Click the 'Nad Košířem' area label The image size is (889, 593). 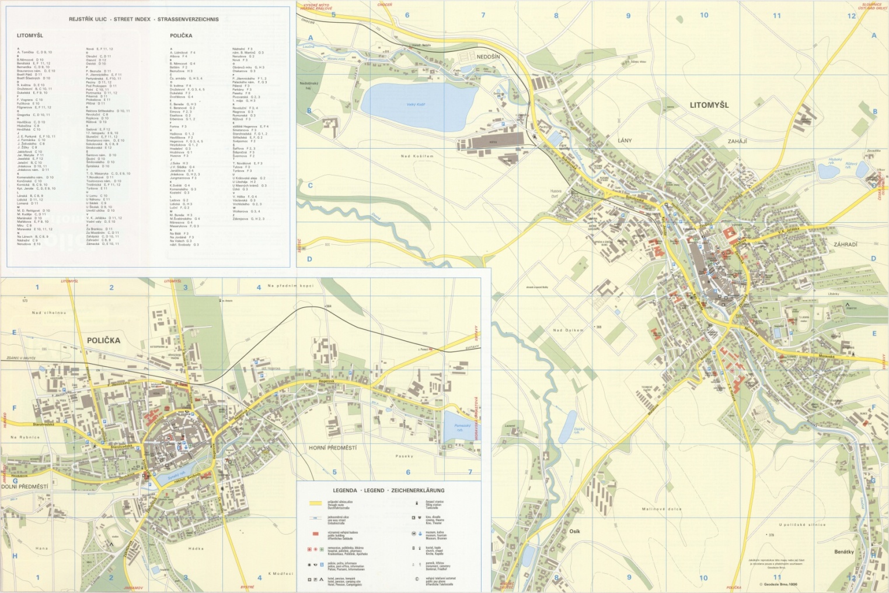point(417,156)
